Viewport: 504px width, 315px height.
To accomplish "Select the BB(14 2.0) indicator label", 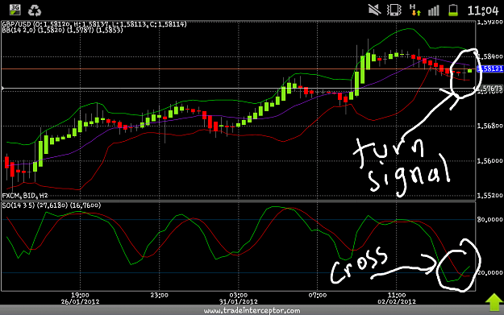I will [62, 30].
